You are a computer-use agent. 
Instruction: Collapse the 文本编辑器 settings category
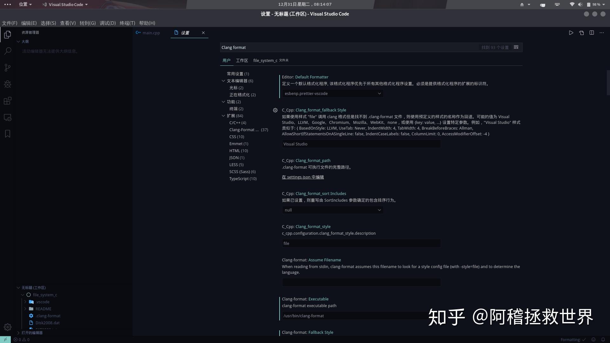point(223,81)
